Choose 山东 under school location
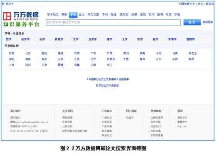 [159, 59]
